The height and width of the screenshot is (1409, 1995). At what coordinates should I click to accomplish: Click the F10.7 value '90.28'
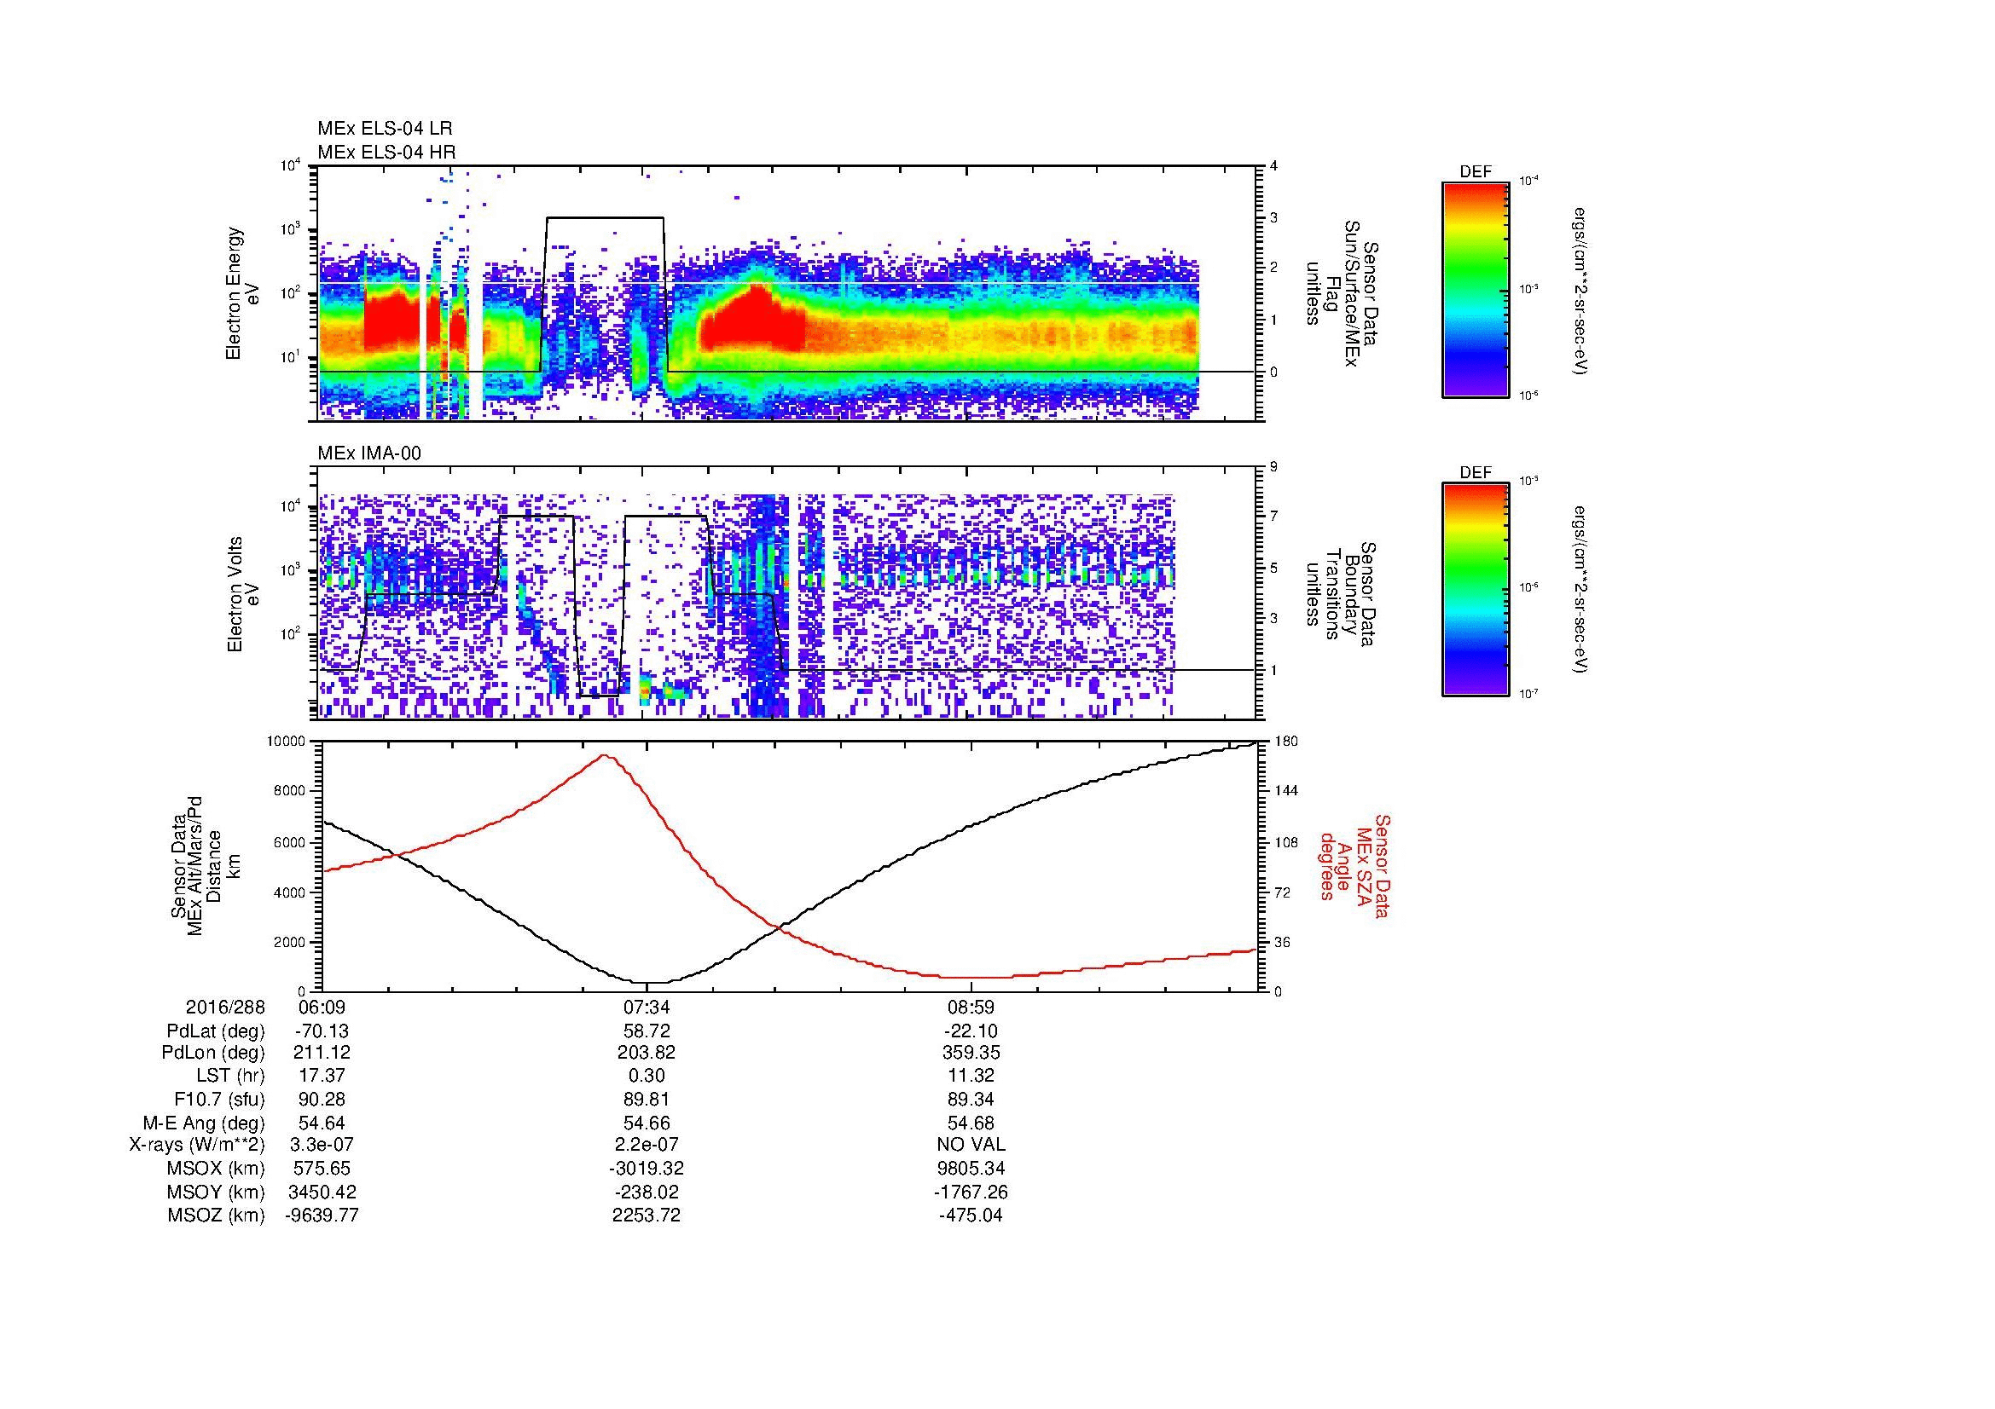[322, 1099]
